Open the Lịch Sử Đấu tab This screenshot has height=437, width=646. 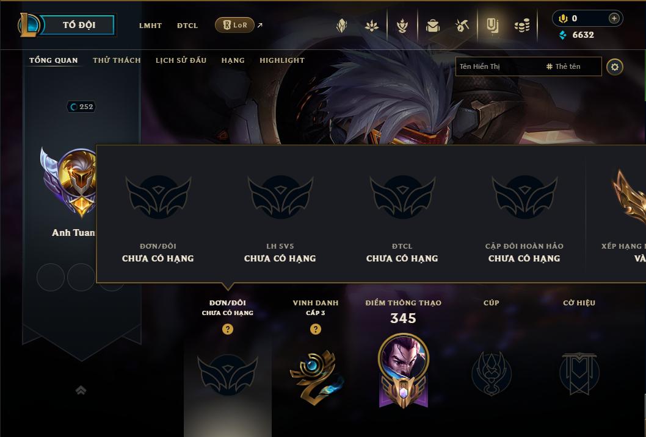click(x=181, y=60)
